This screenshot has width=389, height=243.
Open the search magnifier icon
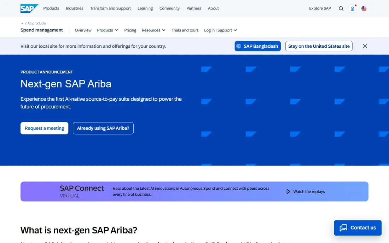point(341,8)
